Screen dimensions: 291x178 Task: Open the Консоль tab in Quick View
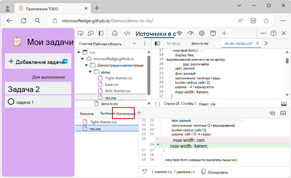point(87,114)
